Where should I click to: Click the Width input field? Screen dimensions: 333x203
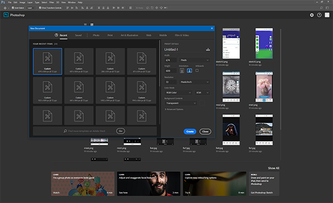tap(170, 60)
